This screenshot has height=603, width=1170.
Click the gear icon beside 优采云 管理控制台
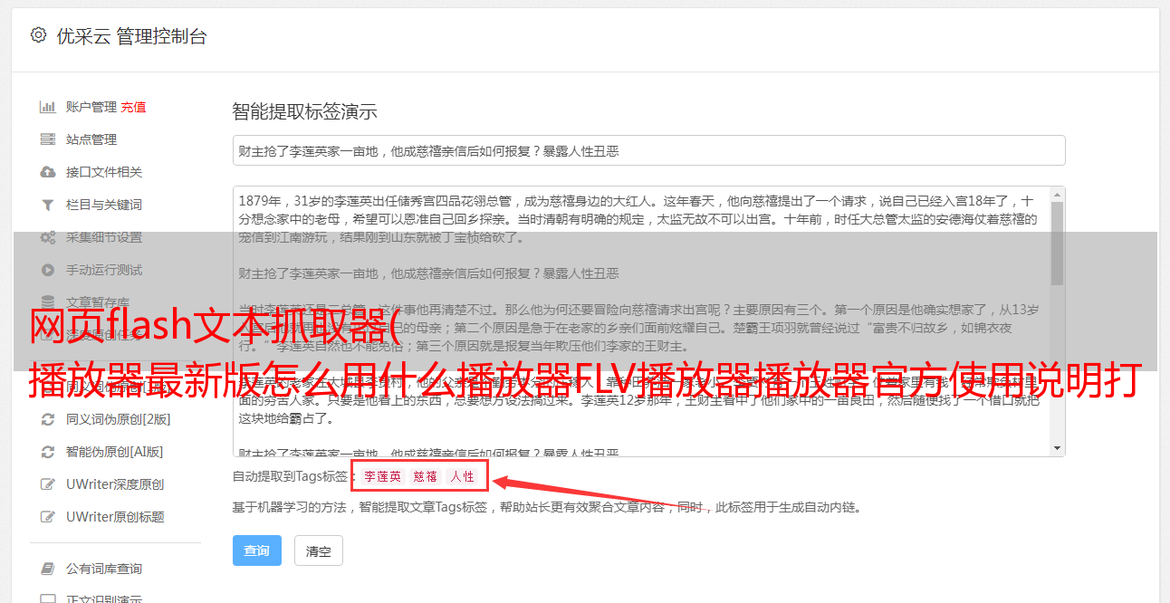tap(38, 35)
